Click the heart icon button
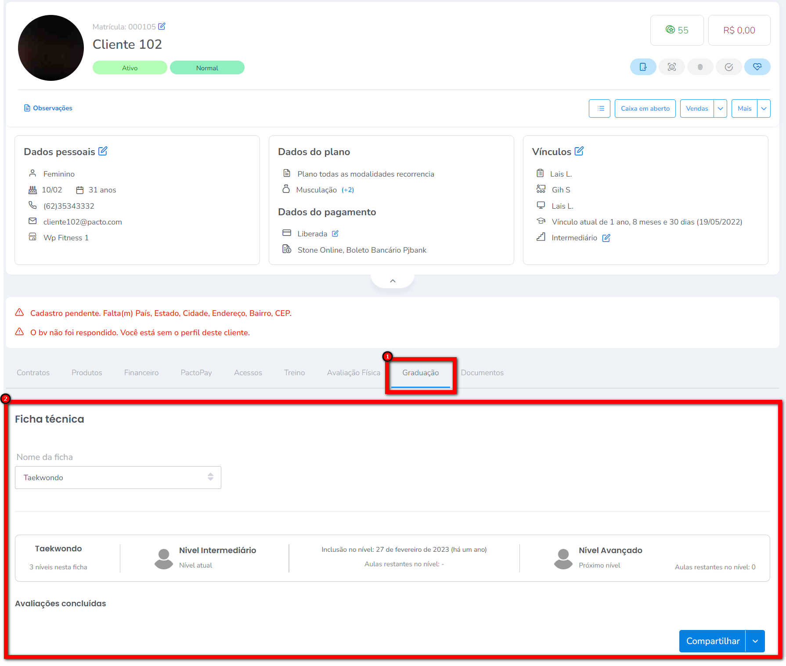This screenshot has height=666, width=786. (x=757, y=67)
